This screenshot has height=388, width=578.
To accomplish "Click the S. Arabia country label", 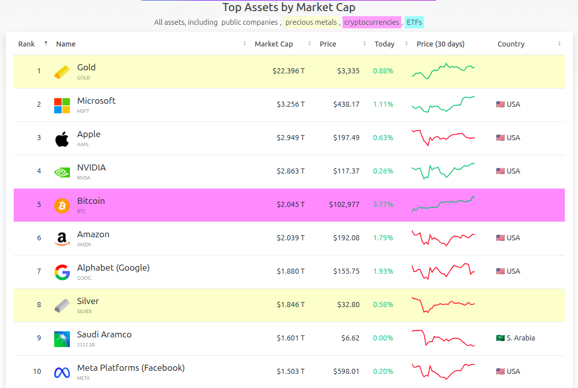I will tap(520, 338).
